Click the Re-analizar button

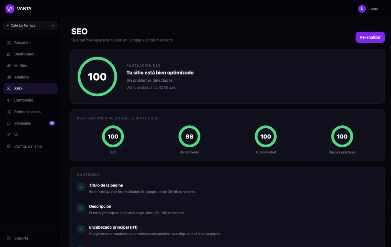tap(370, 37)
